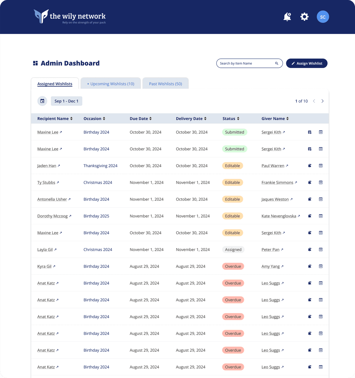Open Antonella Usher recipient link

point(52,200)
